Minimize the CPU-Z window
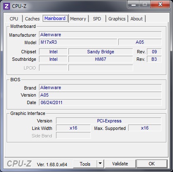This screenshot has width=173, height=172. (134, 5)
